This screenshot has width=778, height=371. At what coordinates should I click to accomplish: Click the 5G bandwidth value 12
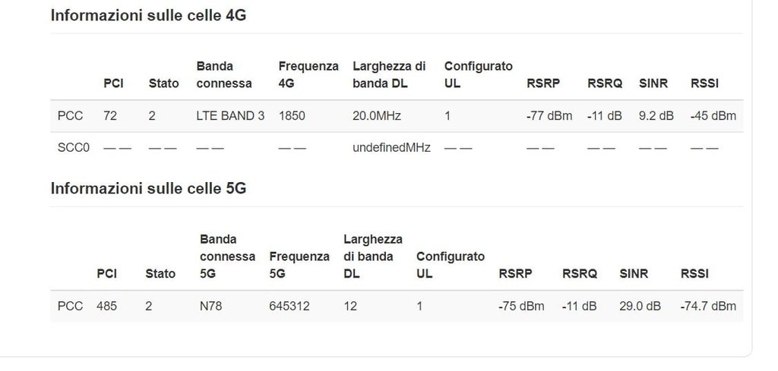350,307
